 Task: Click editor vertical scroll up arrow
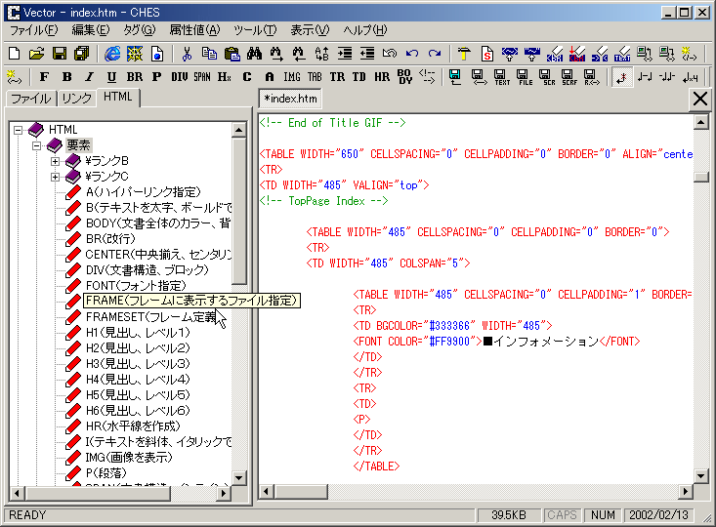coord(700,122)
